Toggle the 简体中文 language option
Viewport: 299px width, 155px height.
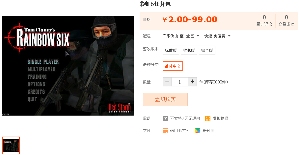[x=173, y=66]
